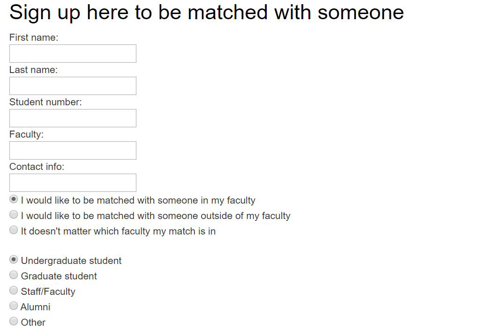Click the "Last name:" label text
This screenshot has width=494, height=329.
click(x=33, y=70)
